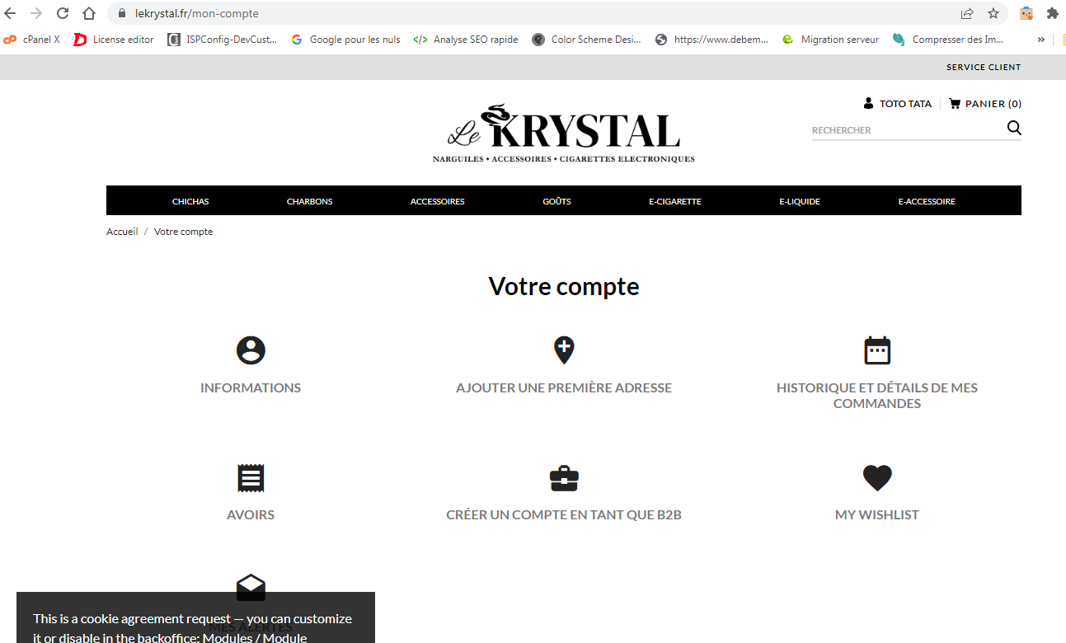
Task: Open the extensions puzzle icon
Action: pos(1052,13)
